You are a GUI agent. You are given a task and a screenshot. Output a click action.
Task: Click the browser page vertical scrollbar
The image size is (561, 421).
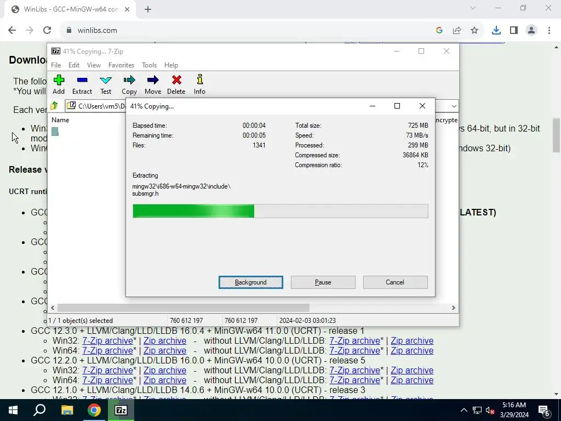557,135
